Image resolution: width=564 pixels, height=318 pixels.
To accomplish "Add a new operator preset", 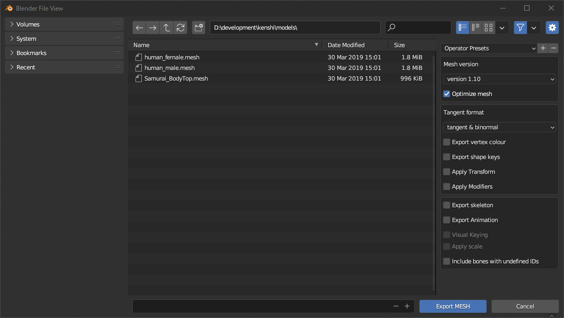I will point(543,48).
